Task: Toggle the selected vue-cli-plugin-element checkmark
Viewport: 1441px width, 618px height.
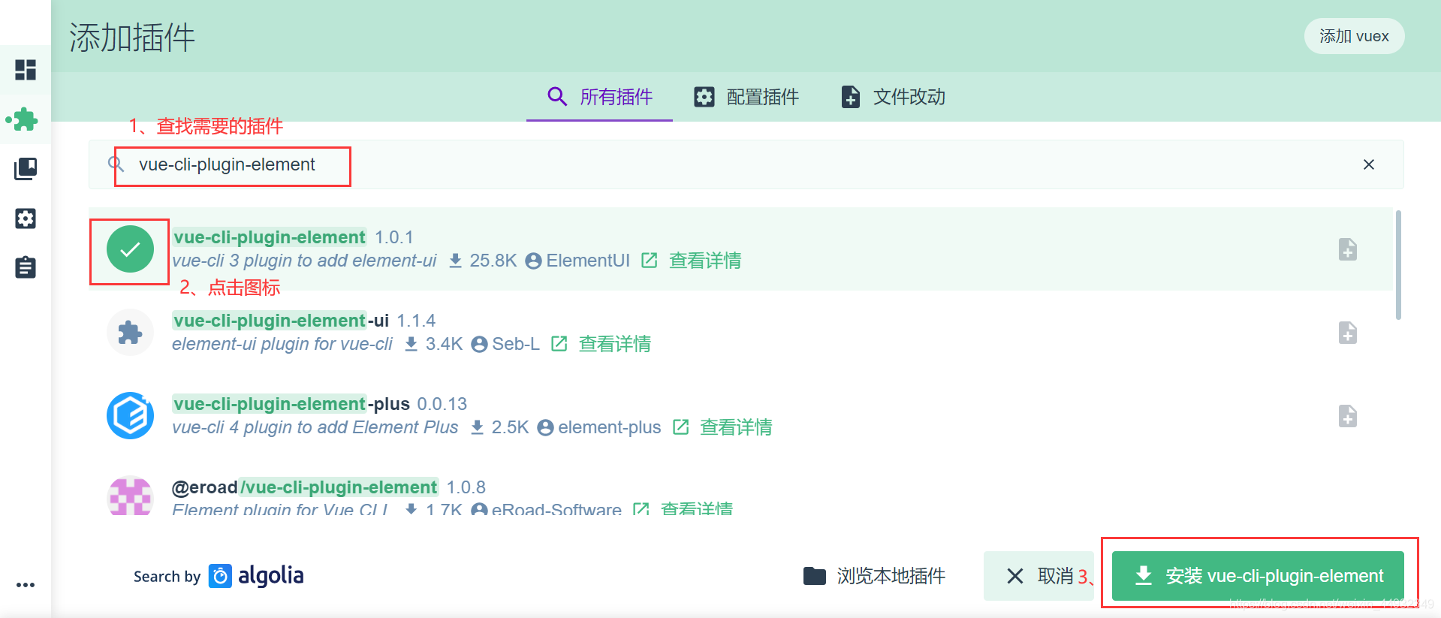Action: [130, 249]
